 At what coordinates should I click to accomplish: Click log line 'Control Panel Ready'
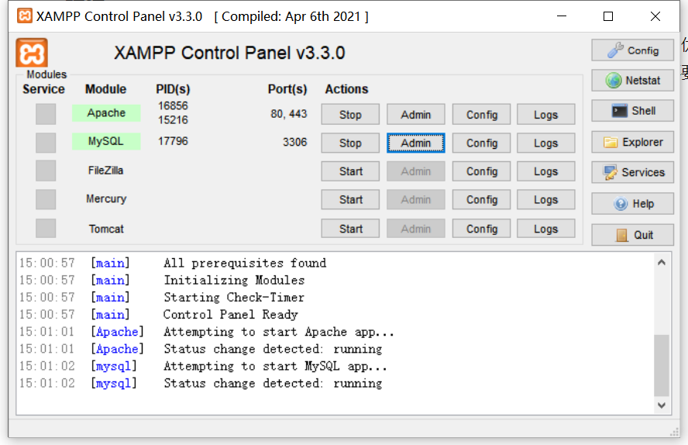point(231,314)
